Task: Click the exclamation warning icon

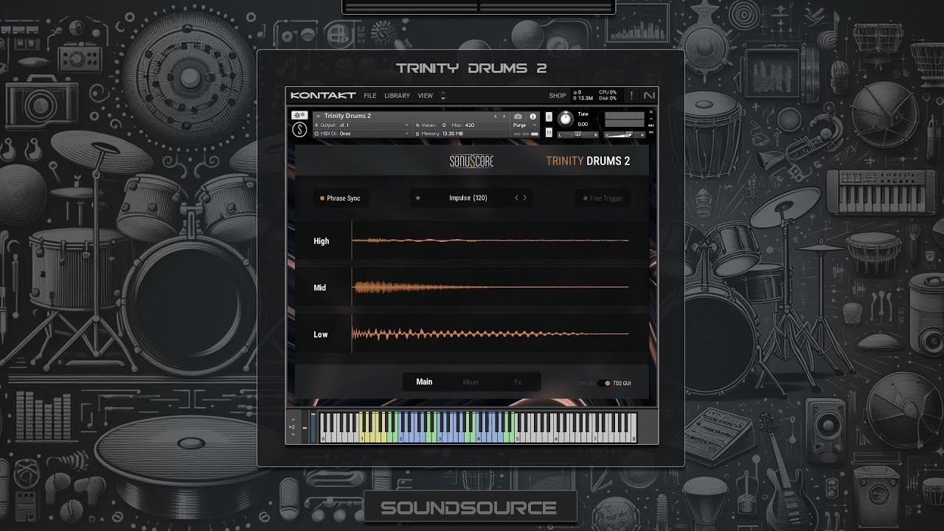Action: 631,96
